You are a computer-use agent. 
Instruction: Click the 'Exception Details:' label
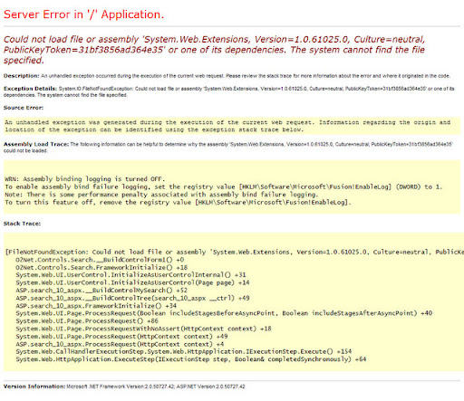(x=30, y=89)
